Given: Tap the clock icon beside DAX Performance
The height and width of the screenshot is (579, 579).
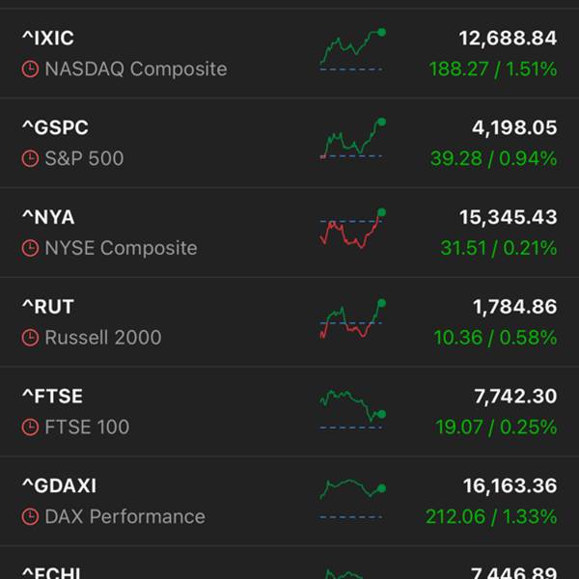Looking at the screenshot, I should point(30,516).
